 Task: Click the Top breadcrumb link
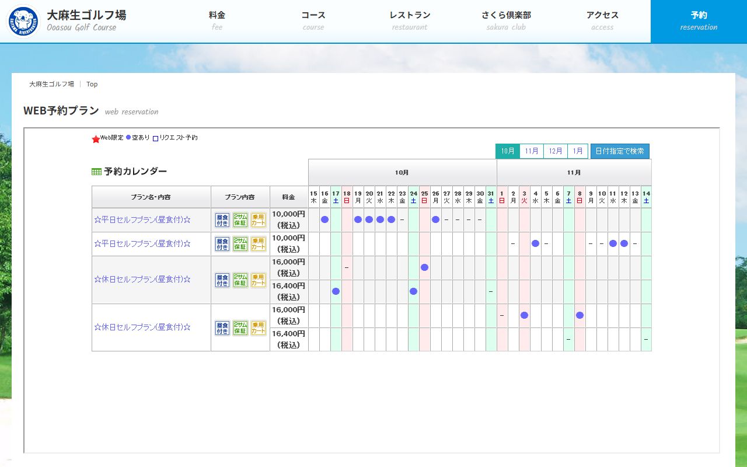92,84
